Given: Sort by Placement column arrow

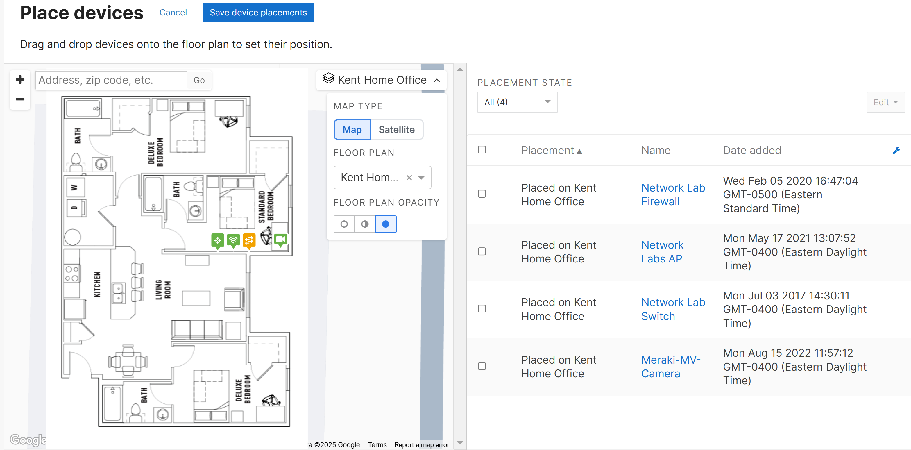Looking at the screenshot, I should click(579, 151).
